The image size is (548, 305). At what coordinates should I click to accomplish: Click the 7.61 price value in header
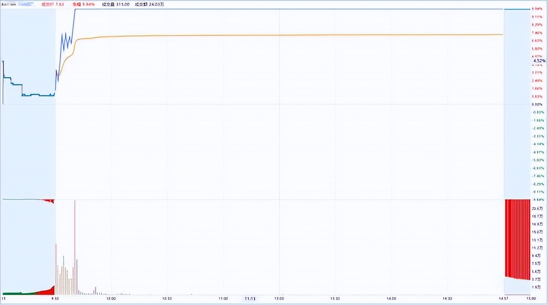click(60, 4)
